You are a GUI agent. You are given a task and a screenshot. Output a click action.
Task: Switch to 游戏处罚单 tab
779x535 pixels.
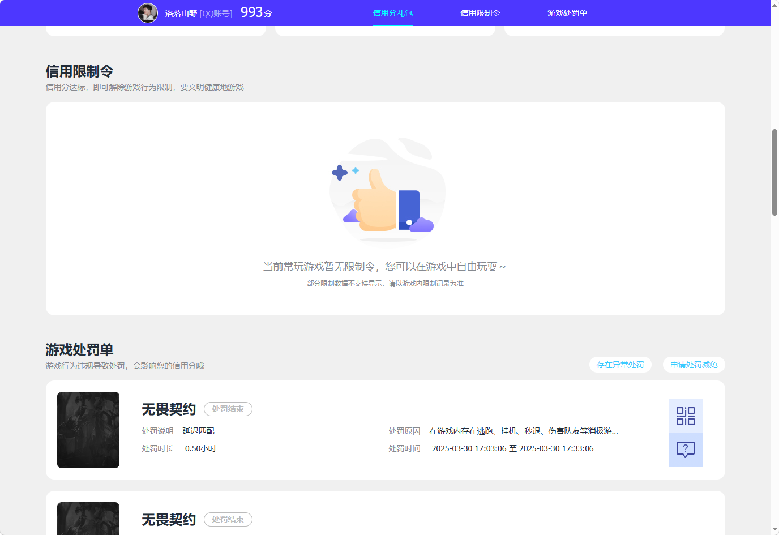[567, 13]
